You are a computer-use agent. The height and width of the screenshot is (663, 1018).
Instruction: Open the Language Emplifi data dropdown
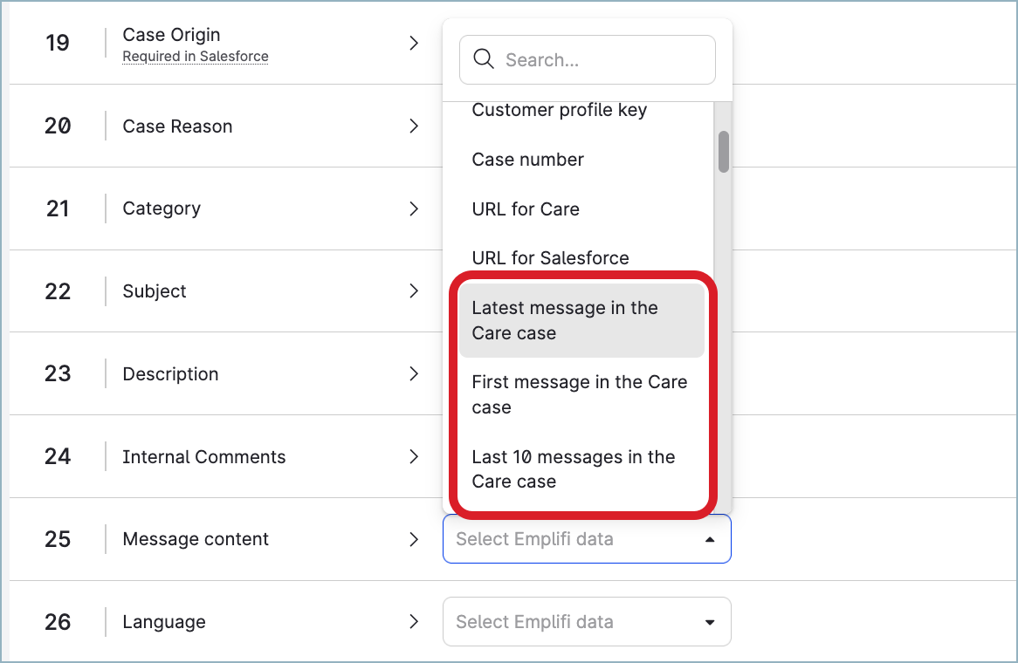[x=710, y=622]
